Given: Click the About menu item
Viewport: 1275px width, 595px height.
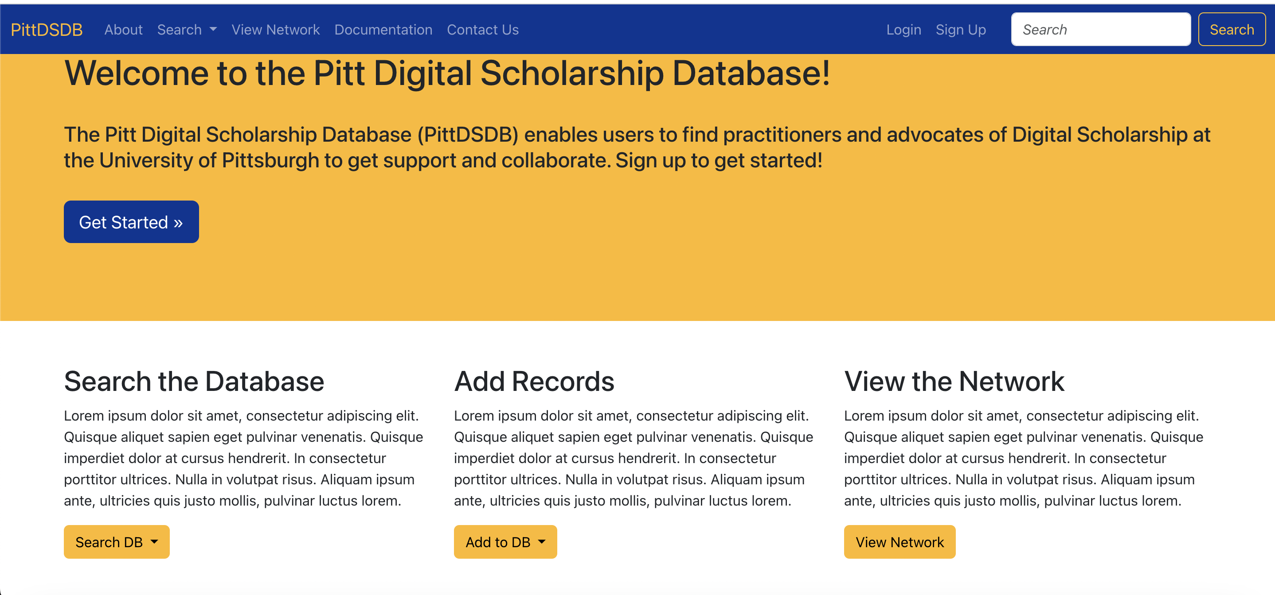Looking at the screenshot, I should click(x=125, y=29).
